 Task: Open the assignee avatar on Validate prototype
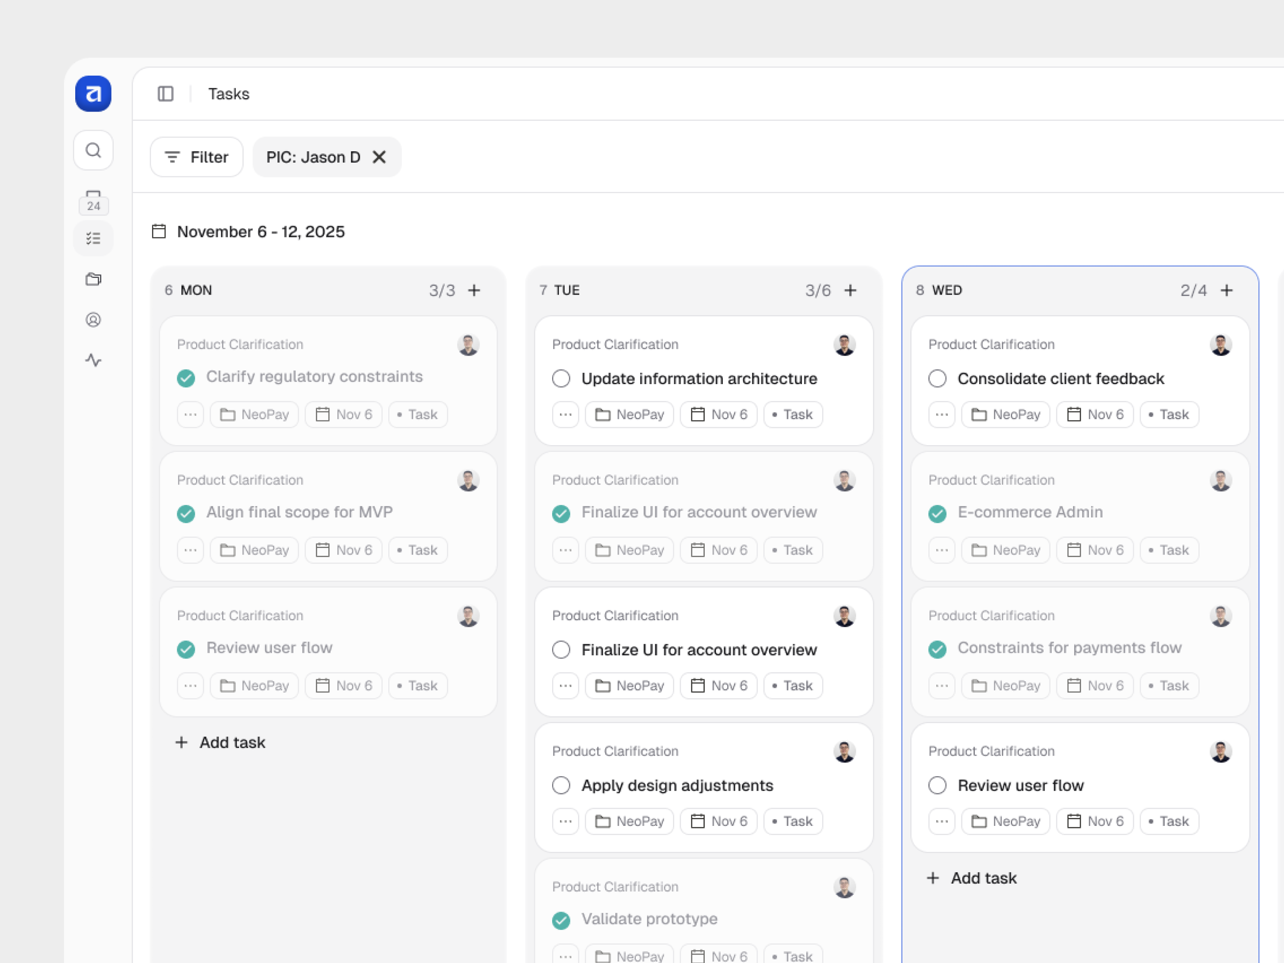pos(845,887)
